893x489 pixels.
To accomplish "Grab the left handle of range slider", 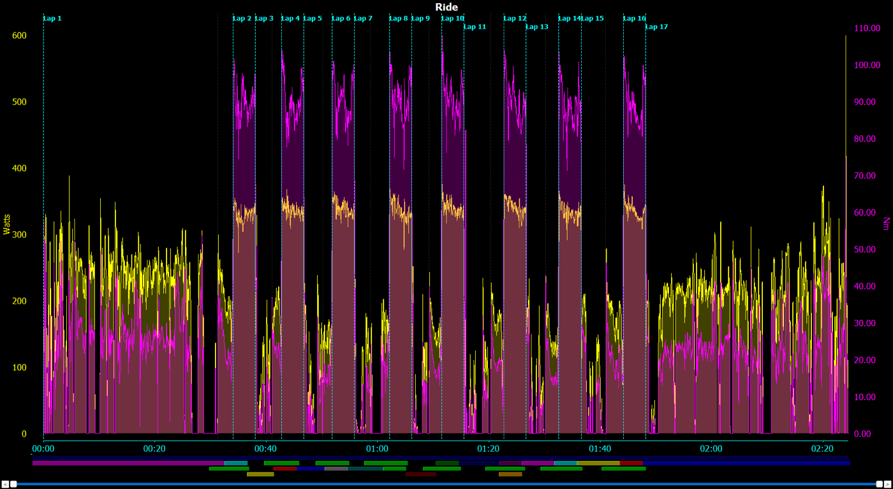I will [x=13, y=484].
